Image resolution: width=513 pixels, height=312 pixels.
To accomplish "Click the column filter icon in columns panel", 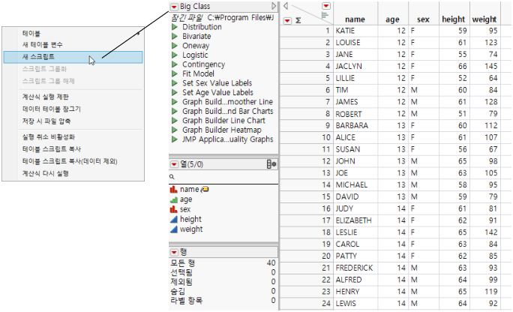I will coord(271,163).
